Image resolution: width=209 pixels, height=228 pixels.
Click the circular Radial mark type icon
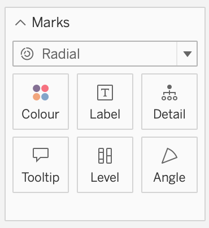tap(27, 54)
